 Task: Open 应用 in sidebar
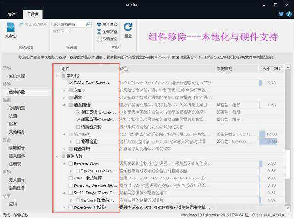(x=13, y=204)
